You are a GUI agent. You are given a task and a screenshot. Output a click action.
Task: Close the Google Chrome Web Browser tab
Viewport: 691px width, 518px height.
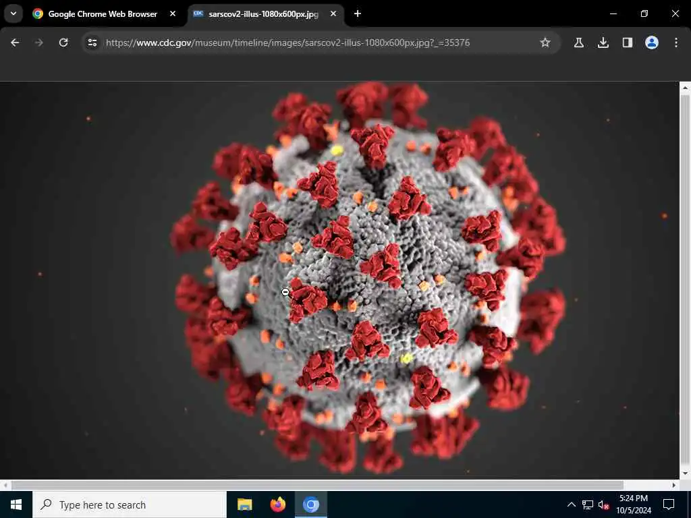[173, 13]
